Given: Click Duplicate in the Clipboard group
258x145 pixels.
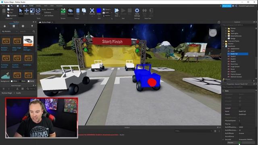Looking at the screenshot, I should [x=12, y=16].
